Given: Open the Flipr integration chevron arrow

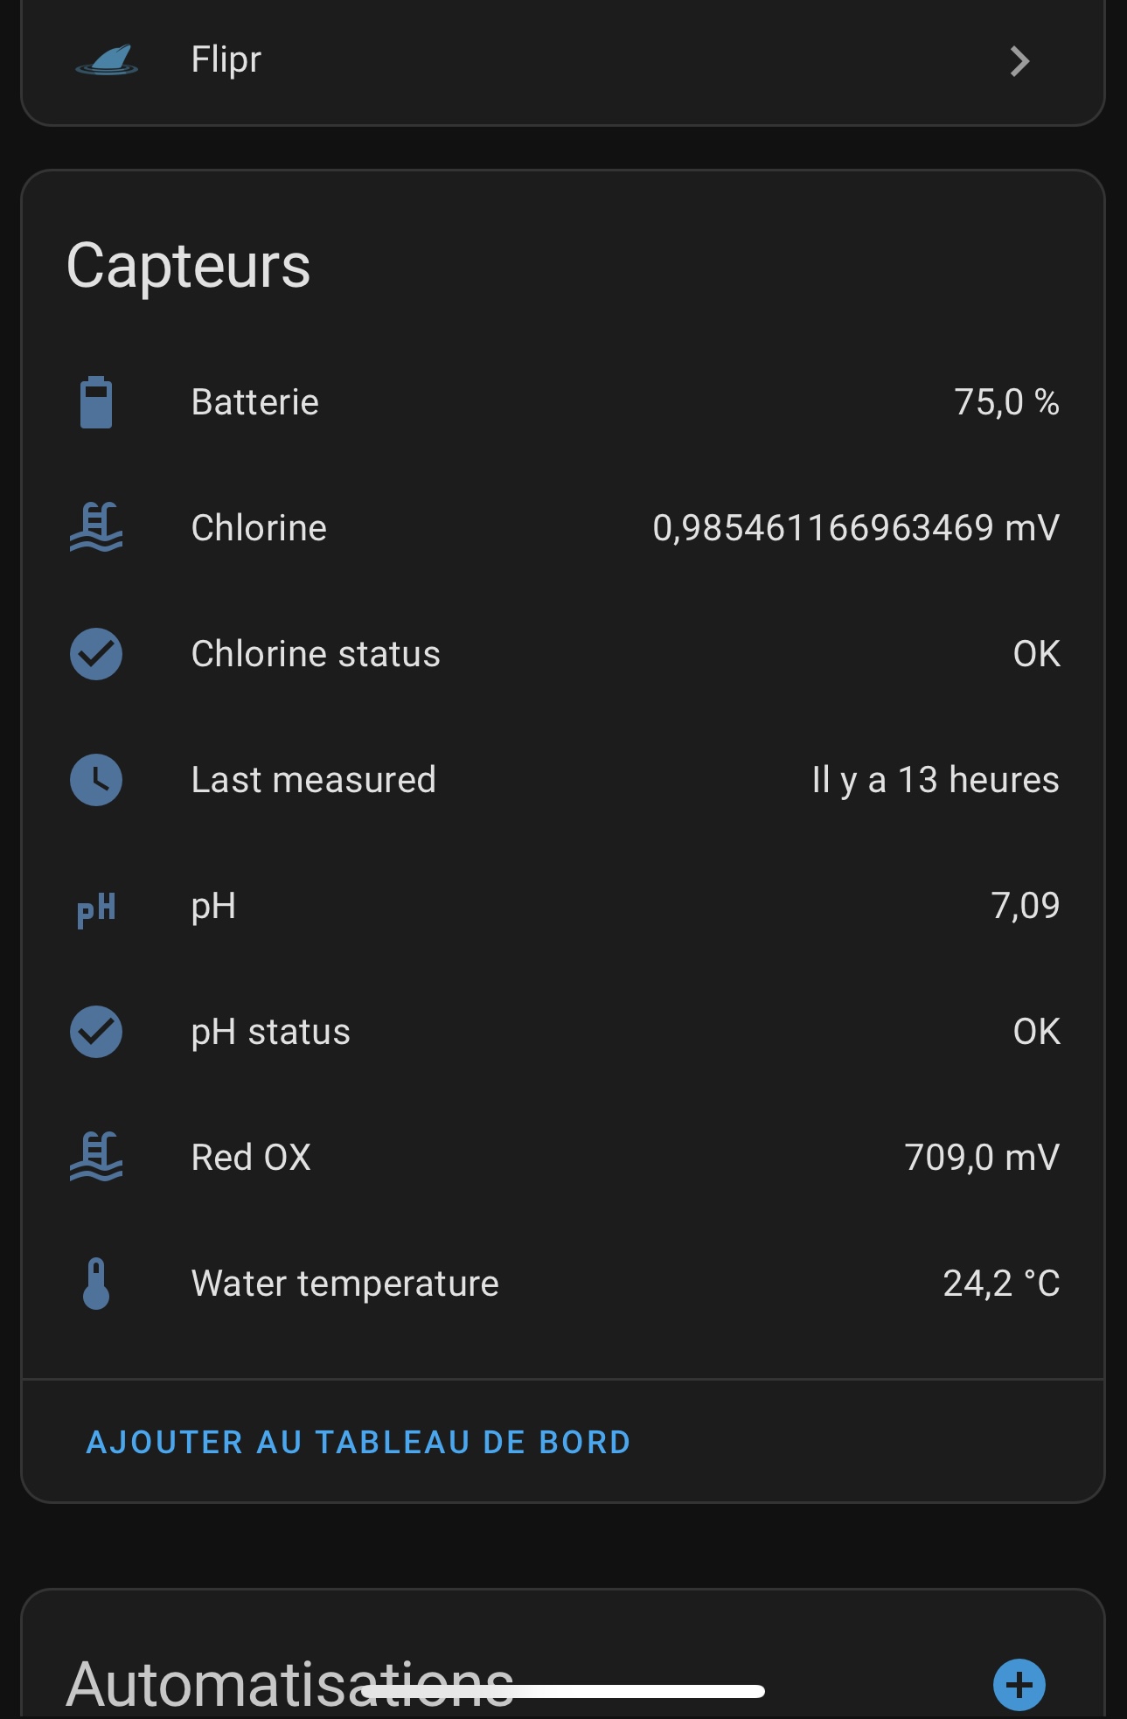Looking at the screenshot, I should point(1019,61).
